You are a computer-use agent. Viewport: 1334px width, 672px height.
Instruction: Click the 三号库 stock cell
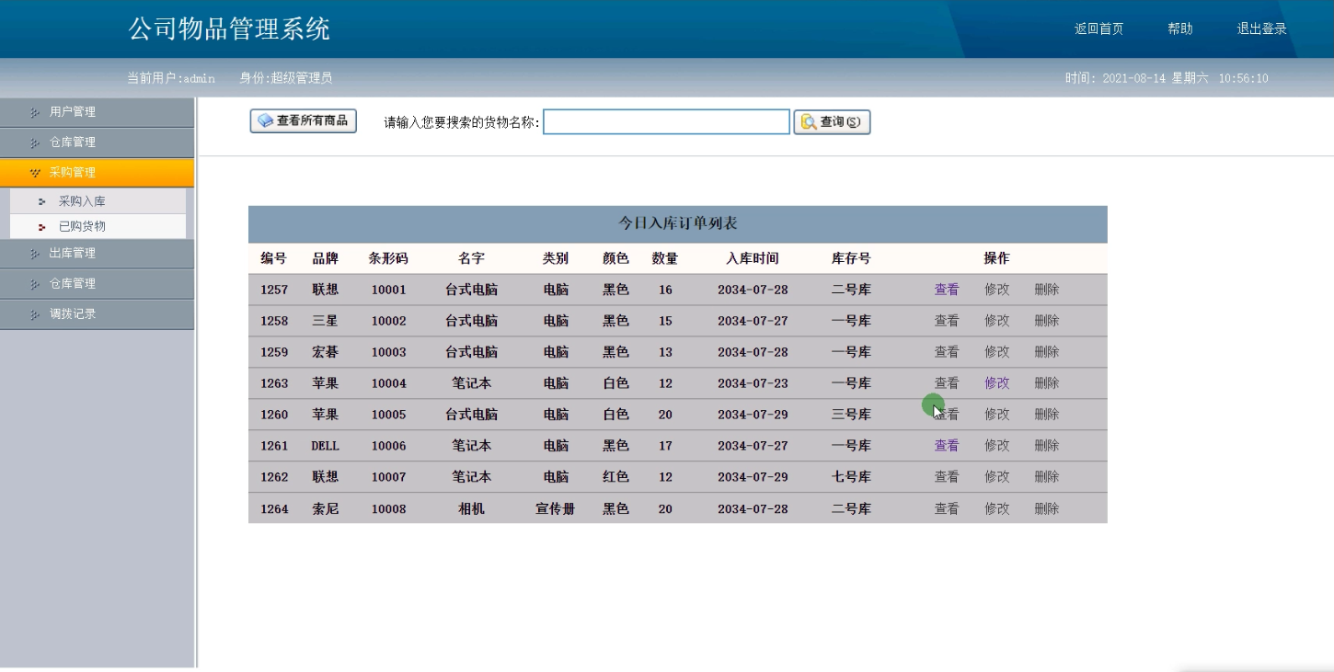click(x=851, y=415)
